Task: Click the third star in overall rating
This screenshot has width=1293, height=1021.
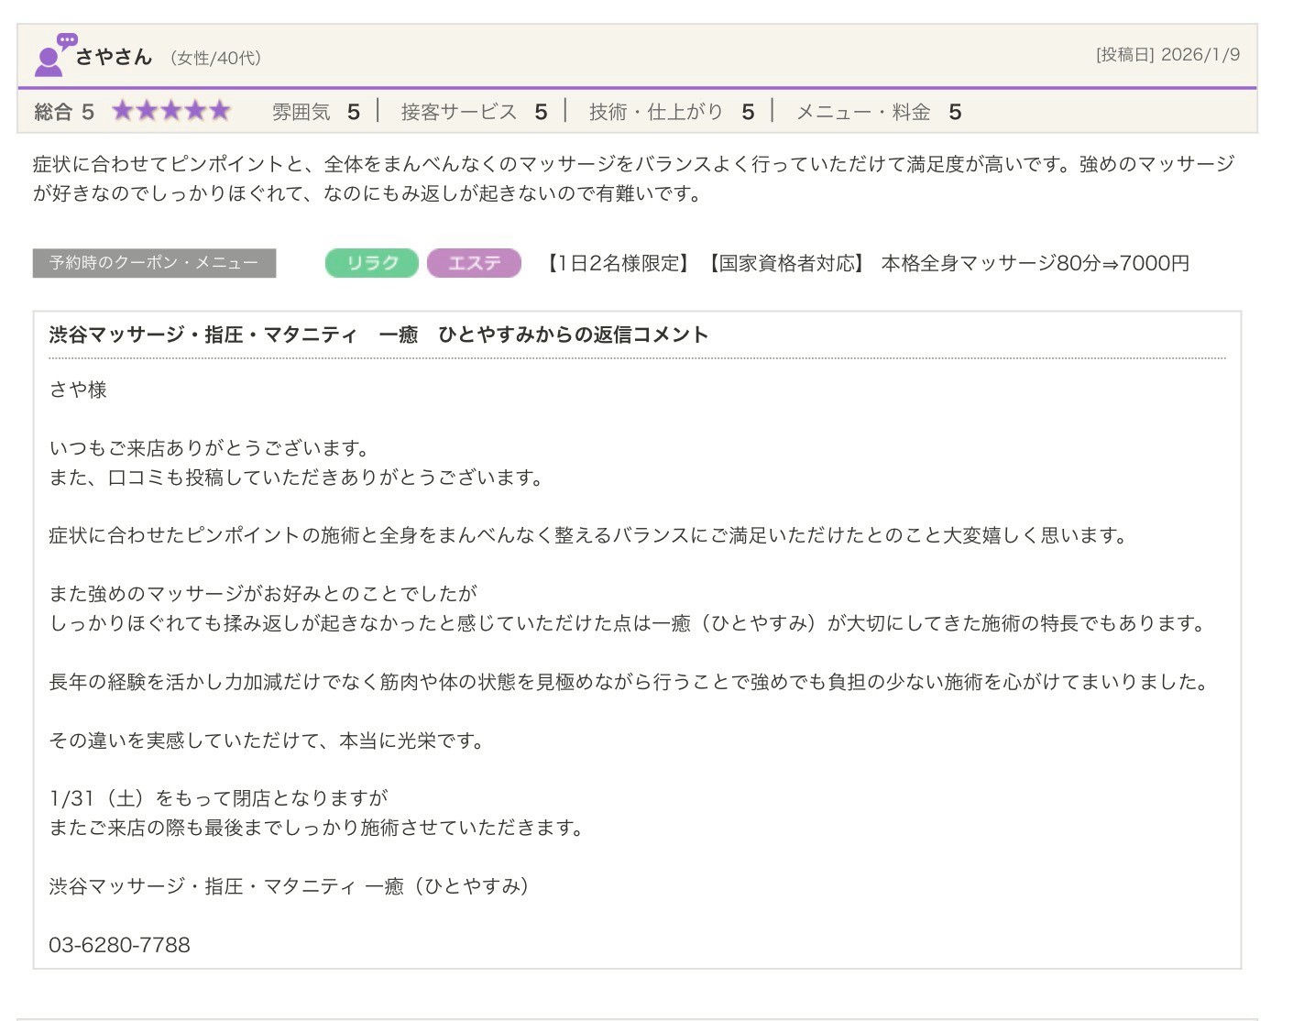Action: pyautogui.click(x=171, y=112)
